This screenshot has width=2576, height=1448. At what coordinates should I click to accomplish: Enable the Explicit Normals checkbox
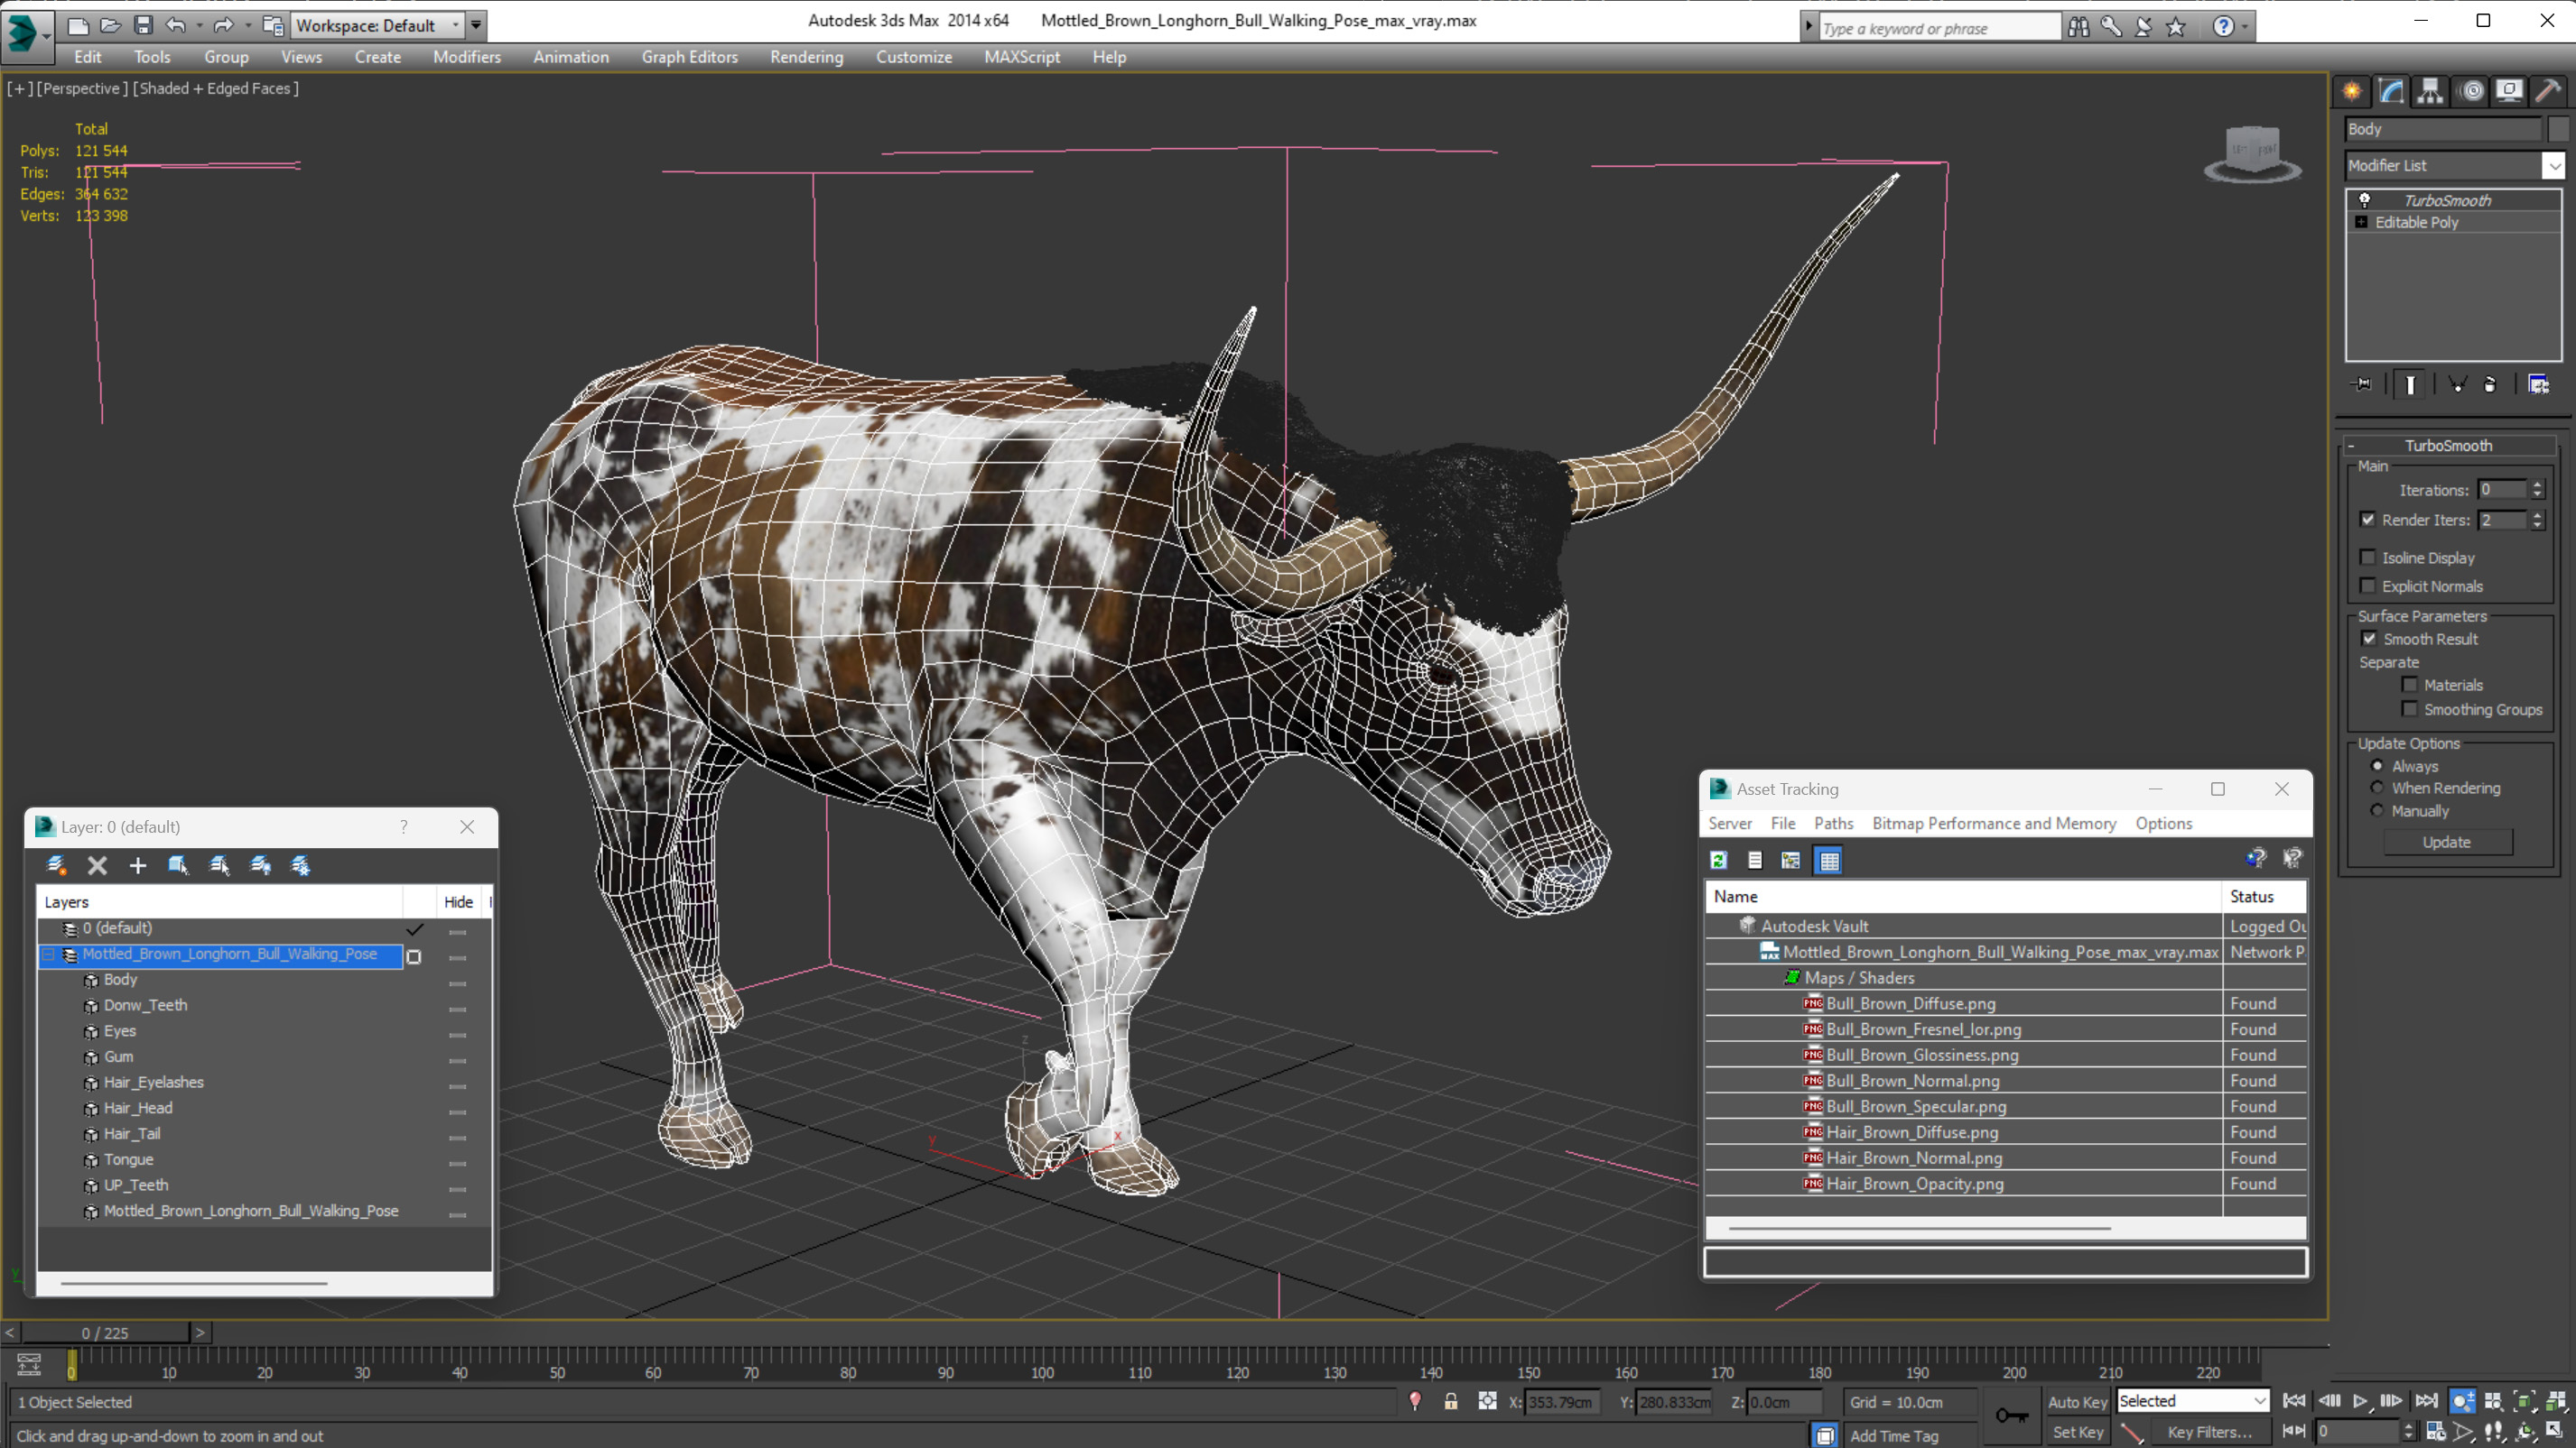click(2367, 586)
